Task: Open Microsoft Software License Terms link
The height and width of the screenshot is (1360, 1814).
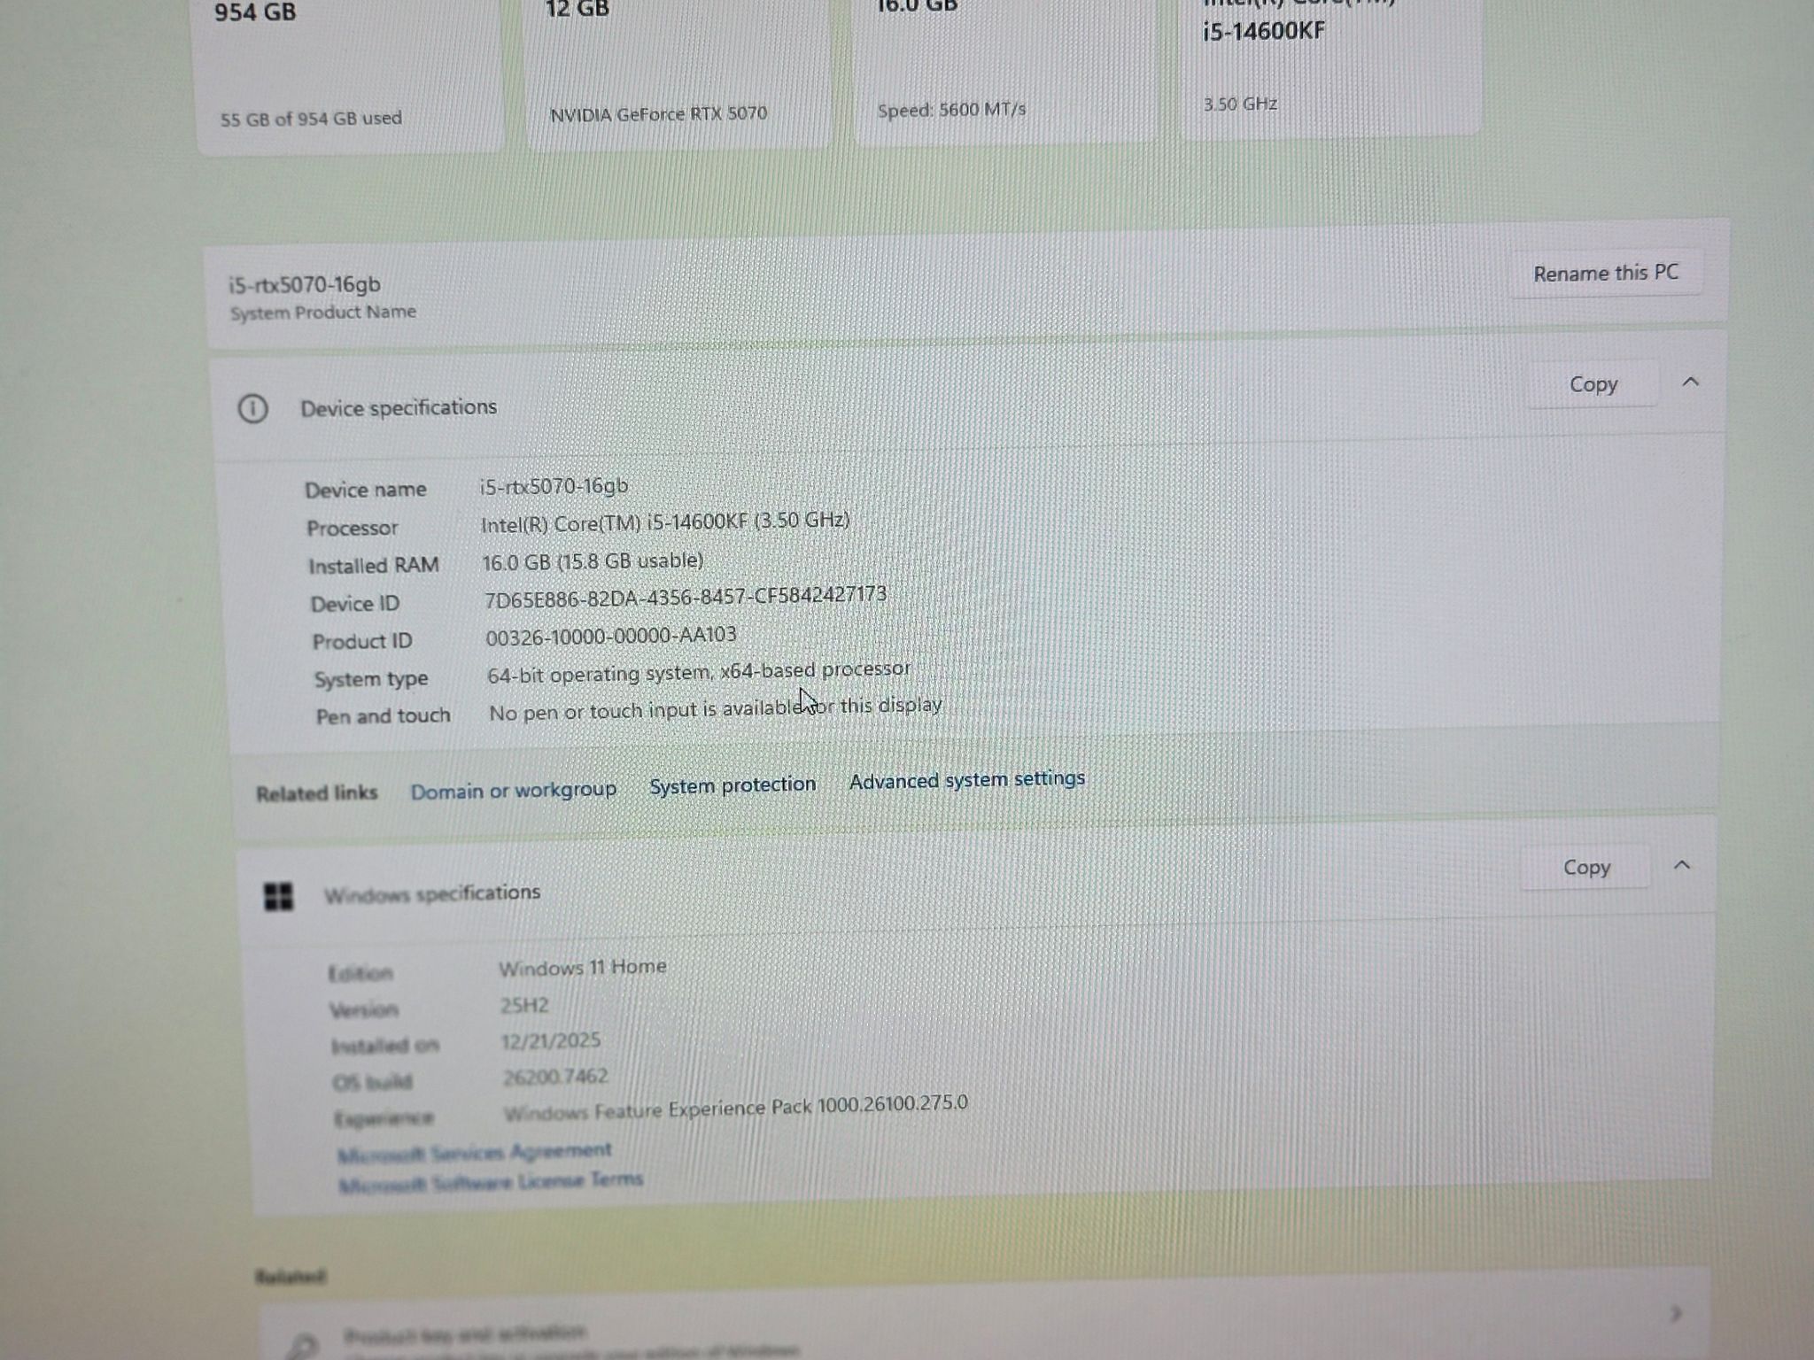Action: 491,1183
